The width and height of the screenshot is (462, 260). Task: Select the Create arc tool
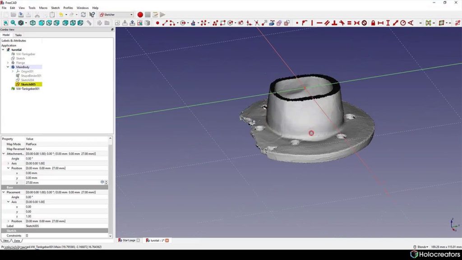pyautogui.click(x=172, y=23)
